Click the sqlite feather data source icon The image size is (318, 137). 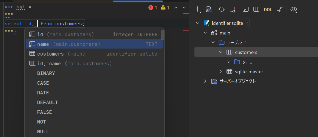tap(206, 23)
